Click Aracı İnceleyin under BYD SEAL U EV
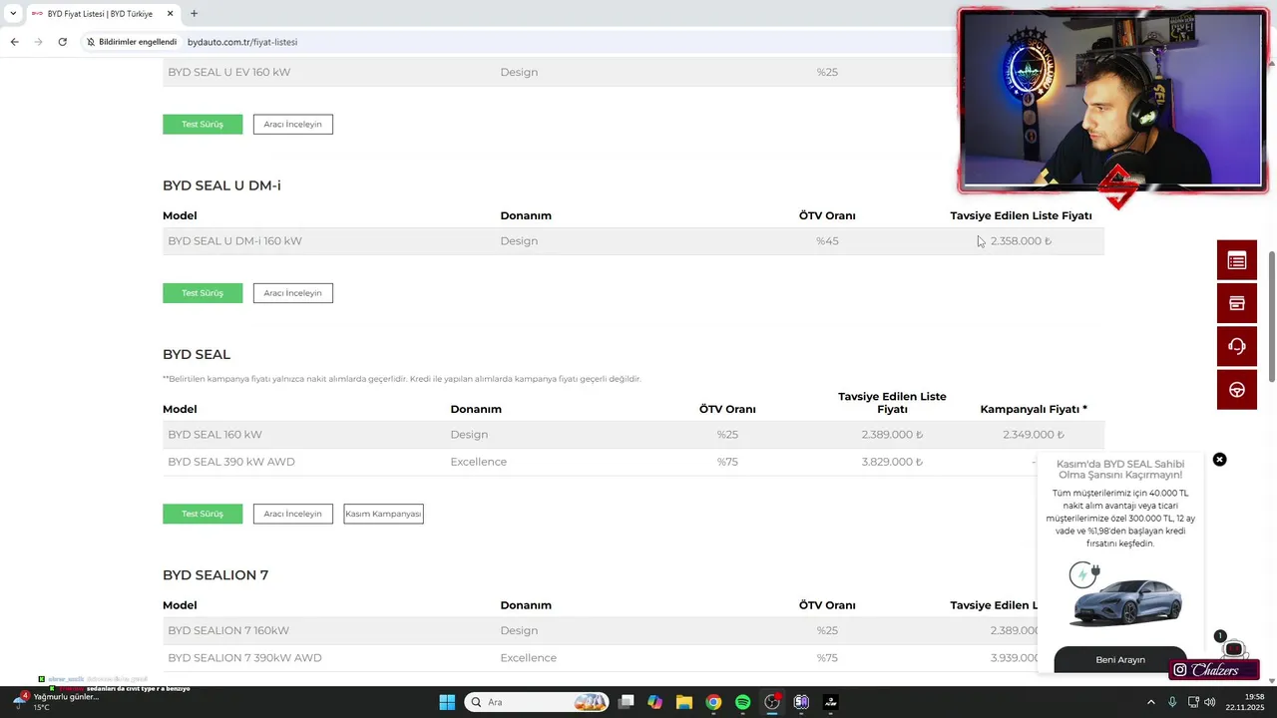The height and width of the screenshot is (718, 1277). pyautogui.click(x=292, y=124)
